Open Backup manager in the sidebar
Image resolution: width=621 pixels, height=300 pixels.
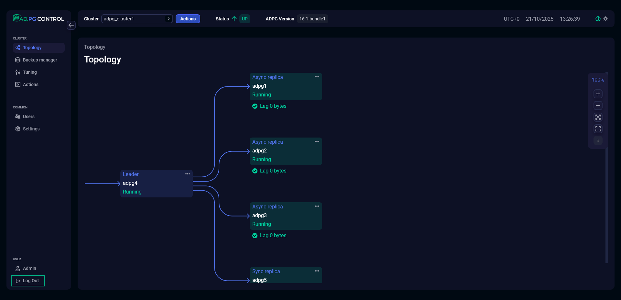click(40, 60)
